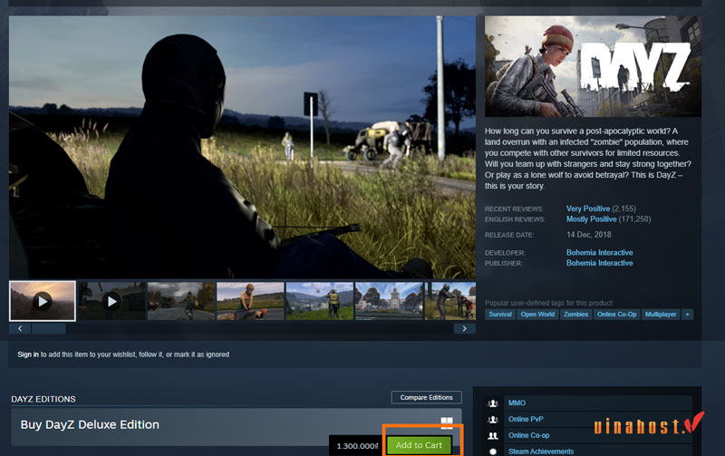Play the second trailer video thumbnail
Image resolution: width=725 pixels, height=456 pixels.
(111, 301)
